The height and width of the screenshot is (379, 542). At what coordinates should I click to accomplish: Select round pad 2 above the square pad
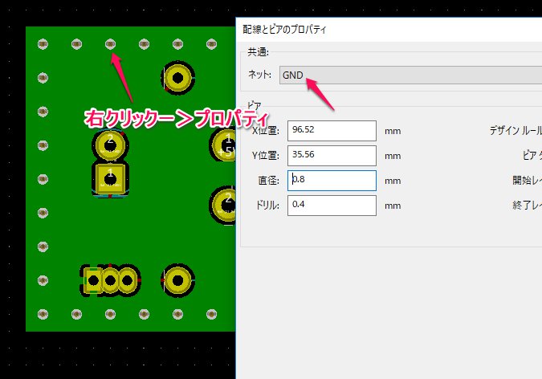(110, 145)
